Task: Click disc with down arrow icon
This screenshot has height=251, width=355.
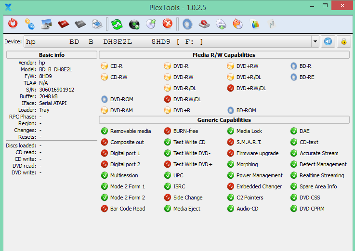Action: pos(221,24)
